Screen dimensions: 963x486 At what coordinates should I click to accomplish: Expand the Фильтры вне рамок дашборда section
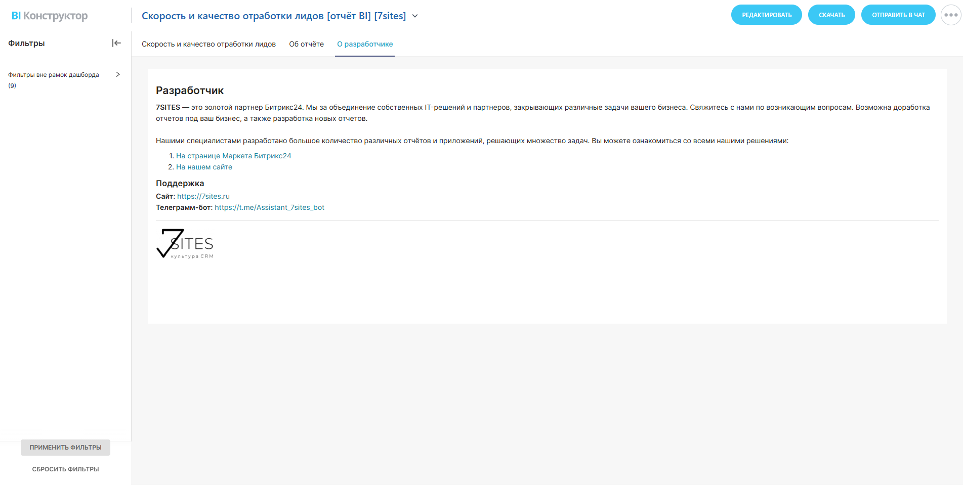54,75
